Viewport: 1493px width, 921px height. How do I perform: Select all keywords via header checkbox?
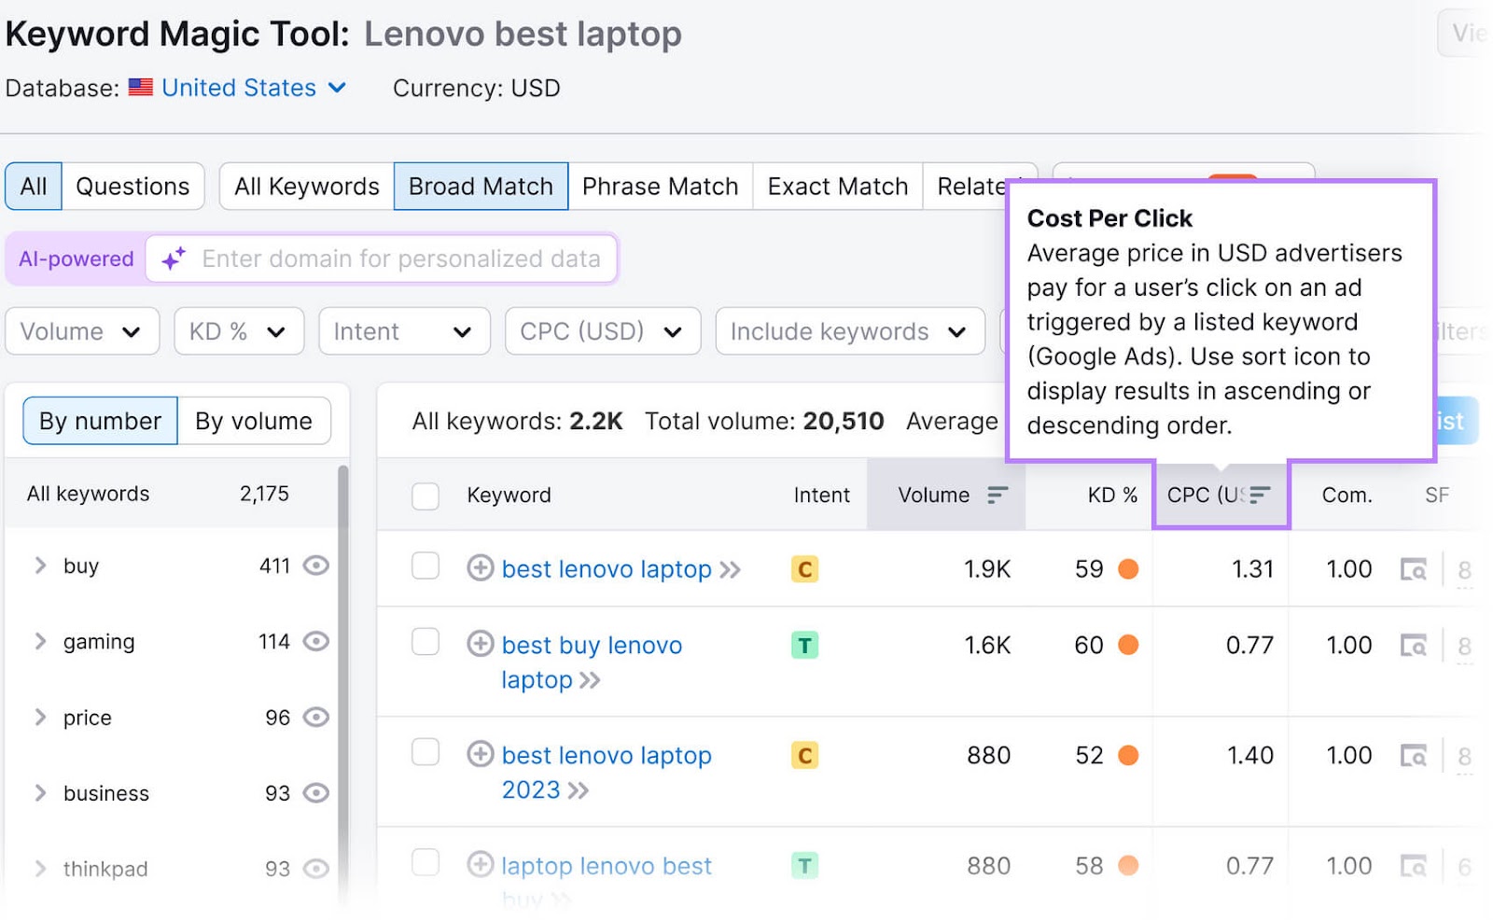point(426,495)
